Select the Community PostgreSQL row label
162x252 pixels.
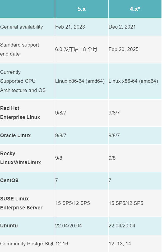(x=27, y=244)
